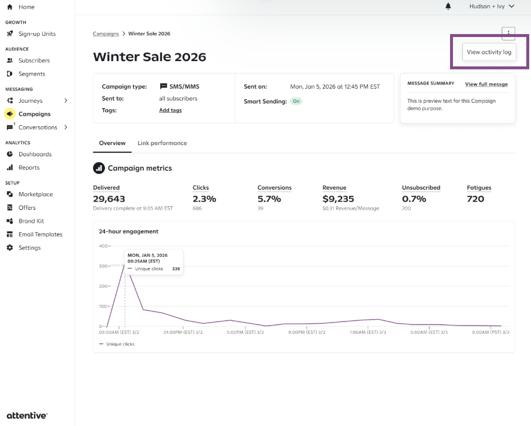Select the Subscribers people icon

pyautogui.click(x=9, y=61)
